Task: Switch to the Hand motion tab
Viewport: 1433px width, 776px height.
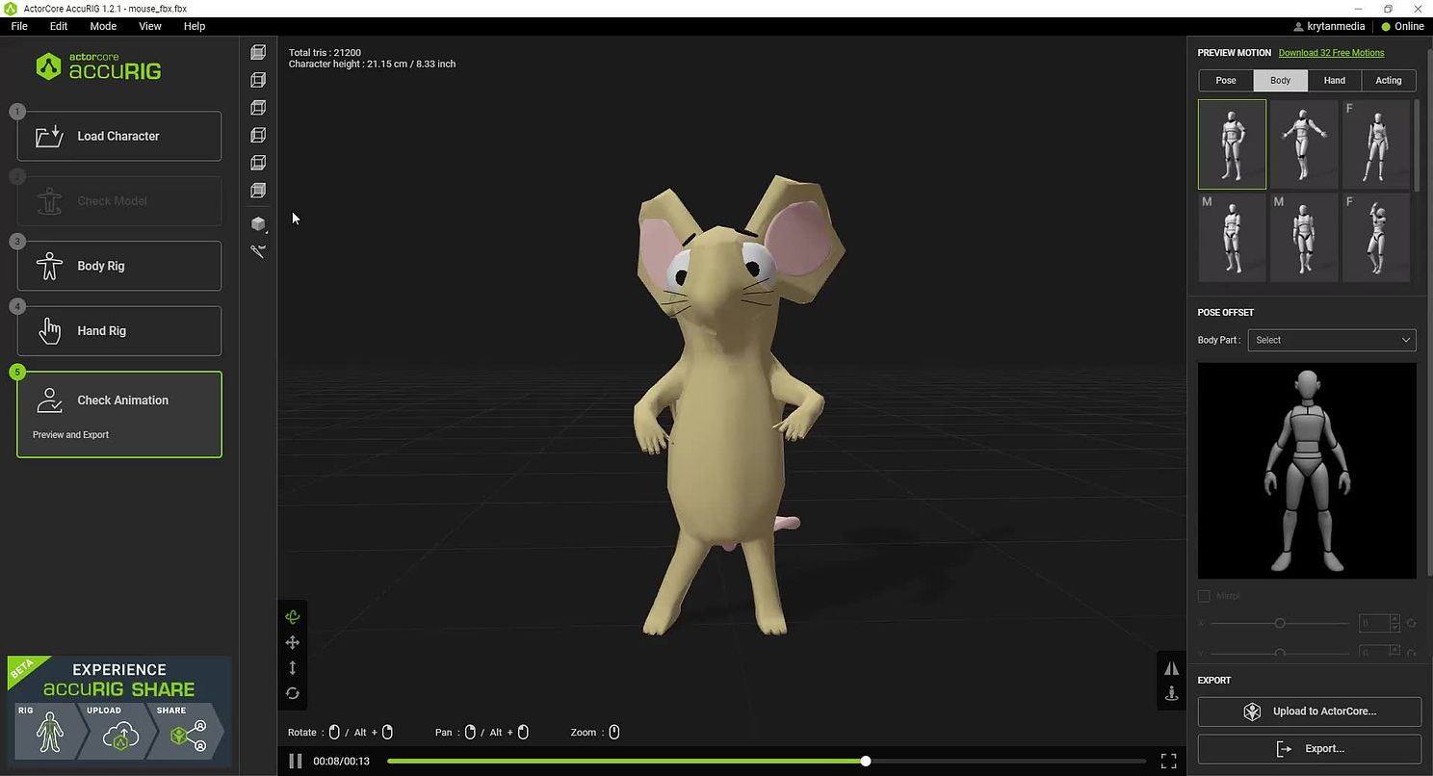Action: tap(1335, 80)
